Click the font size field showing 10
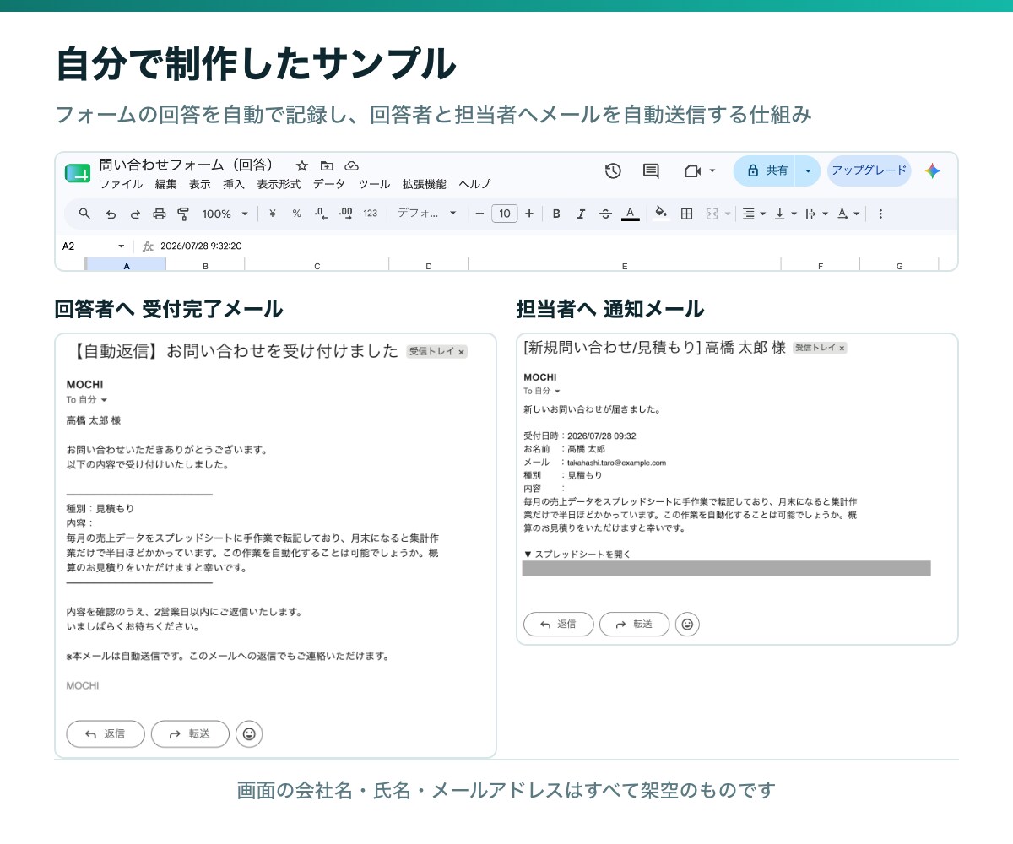Screen dimensions: 1013x844 pyautogui.click(x=505, y=214)
